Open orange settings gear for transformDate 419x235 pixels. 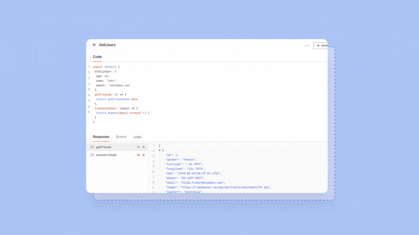138,155
